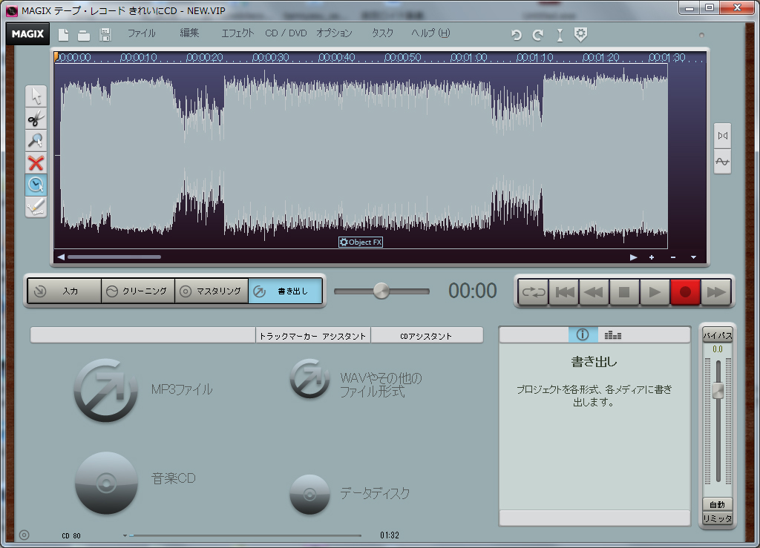Viewport: 760px width, 548px height.
Task: Open the オプション menu
Action: click(x=334, y=33)
